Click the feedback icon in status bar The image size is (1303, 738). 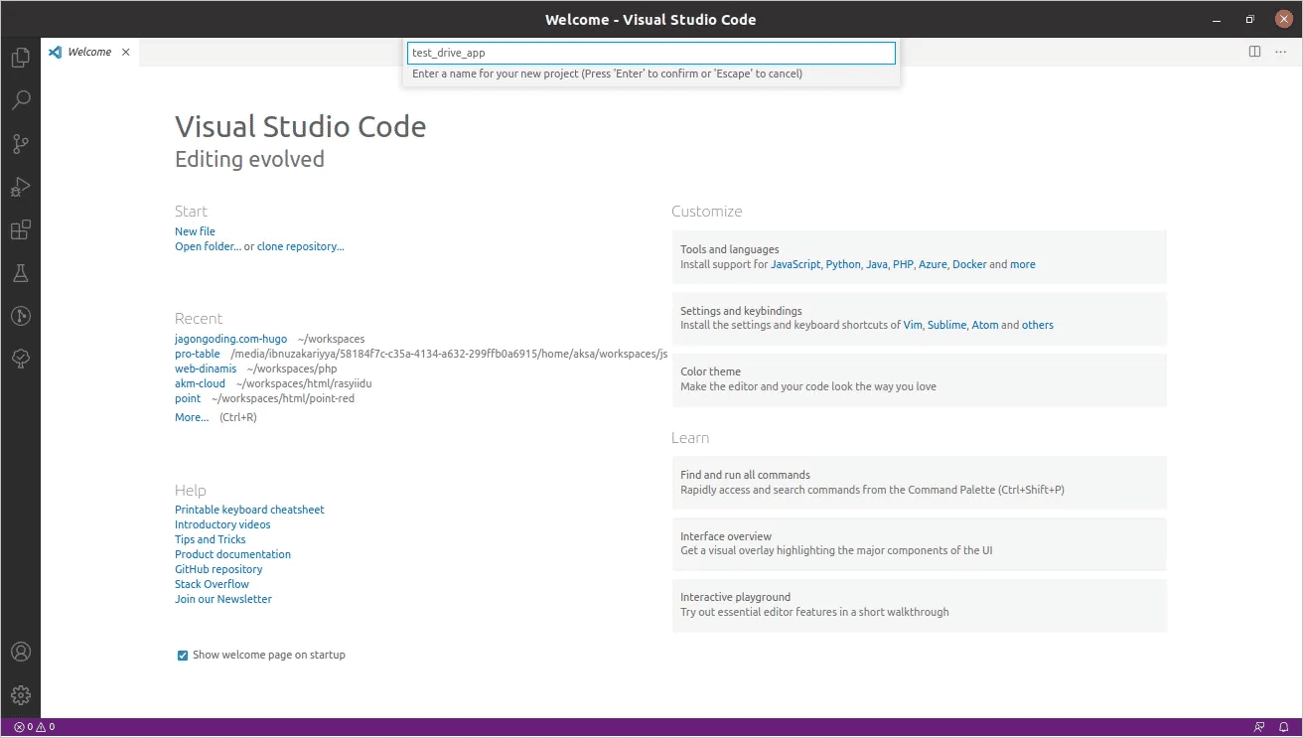tap(1259, 727)
